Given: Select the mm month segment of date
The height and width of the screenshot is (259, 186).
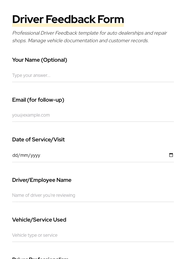Looking at the screenshot, I should click(24, 155).
